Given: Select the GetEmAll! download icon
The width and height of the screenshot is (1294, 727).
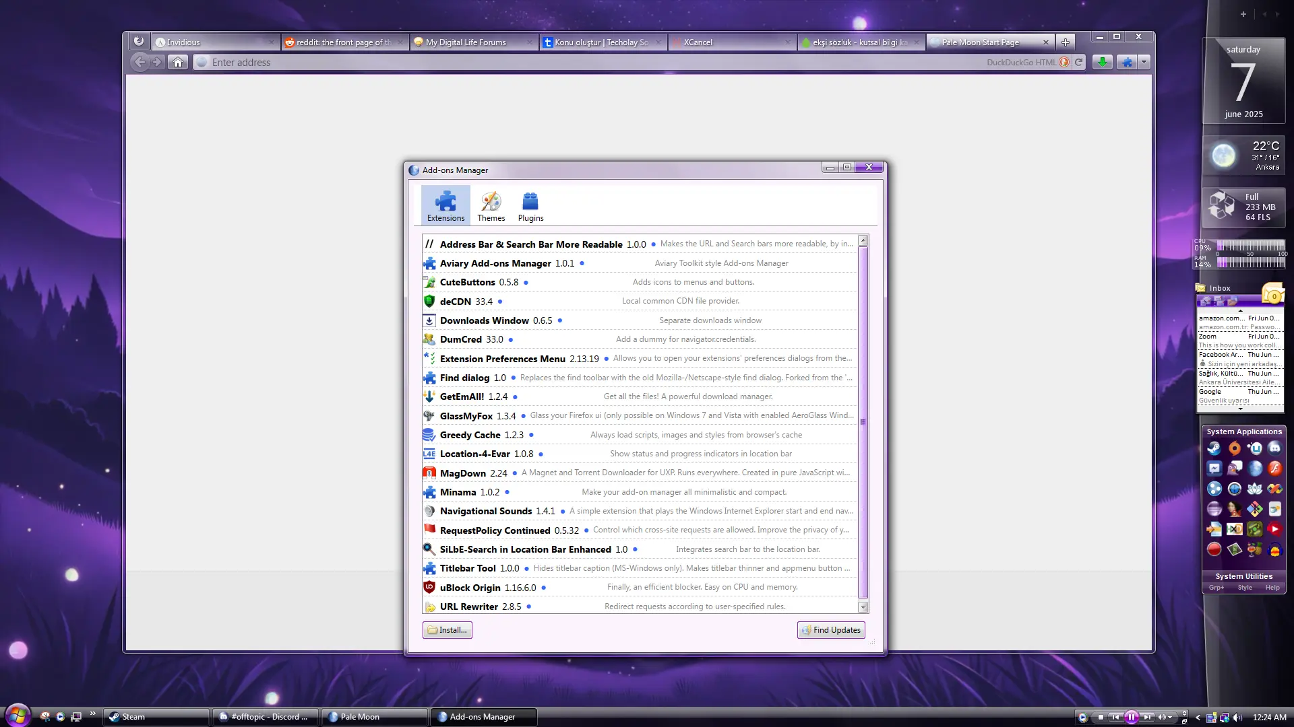Looking at the screenshot, I should (x=429, y=396).
